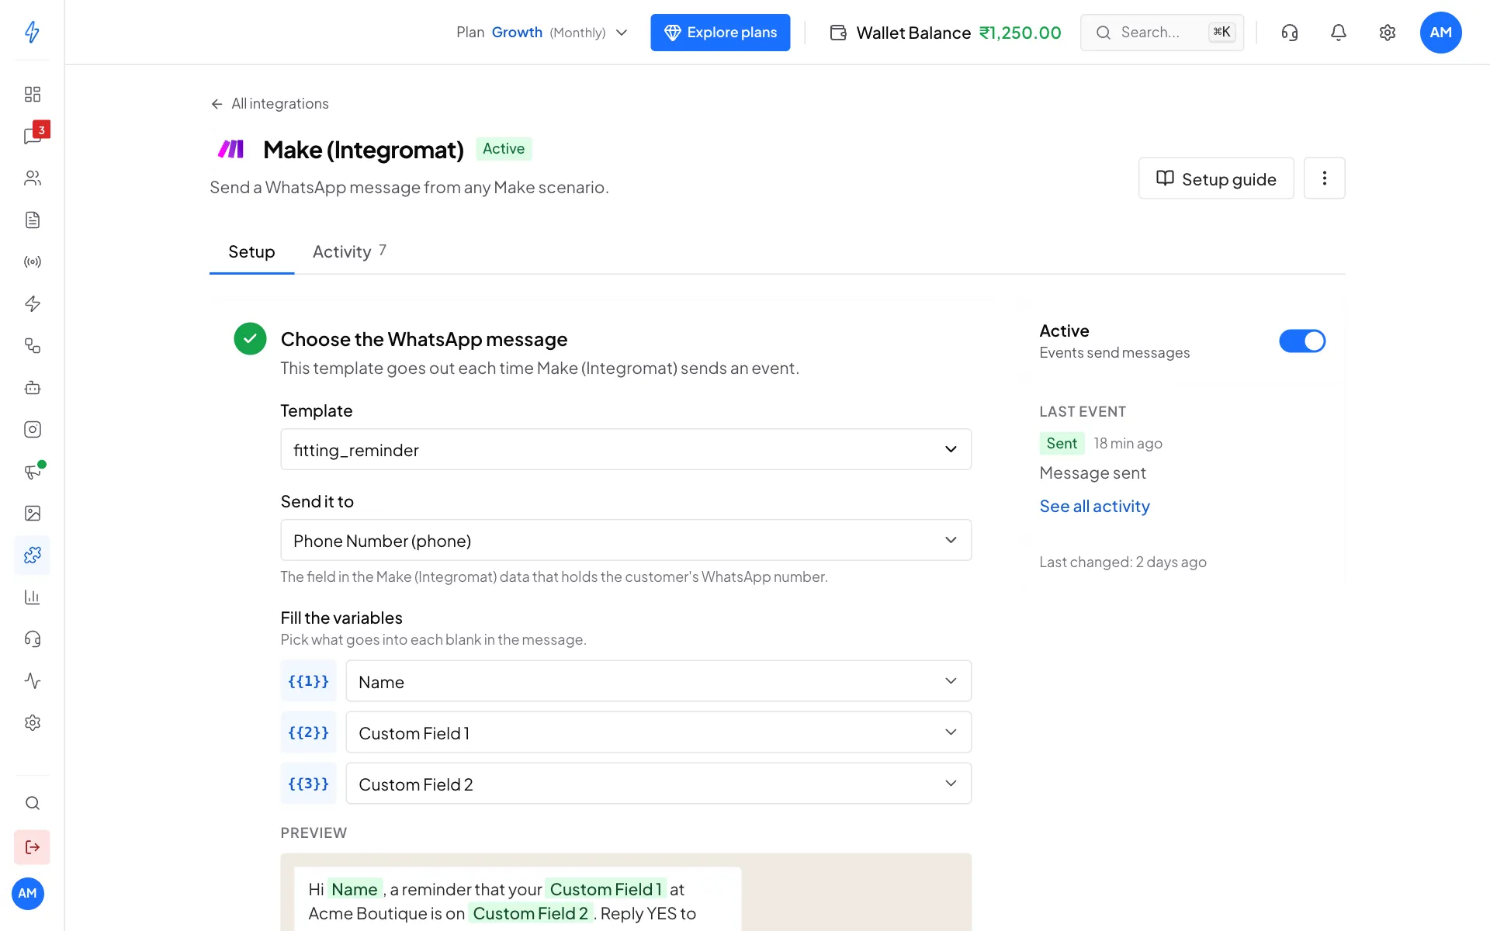Viewport: 1490px width, 931px height.
Task: Open the {{3}} Custom Field 2 dropdown
Action: coord(658,784)
